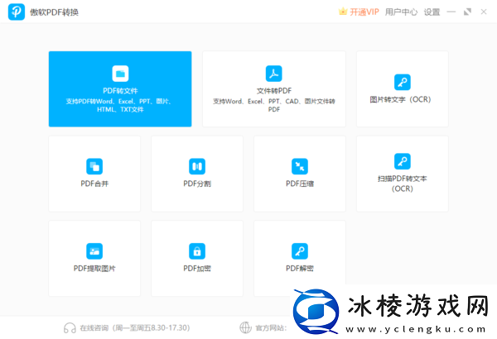
Task: Click the 支持Word、Excel、PPT、CAD description text
Action: coord(274,105)
